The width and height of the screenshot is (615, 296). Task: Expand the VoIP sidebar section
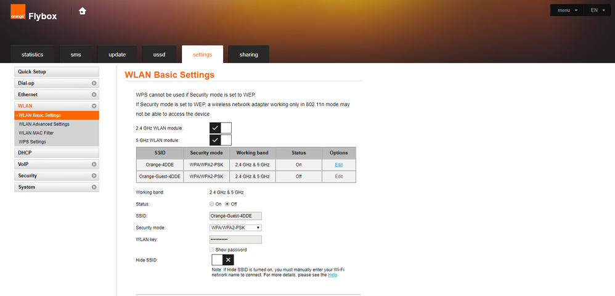(57, 164)
